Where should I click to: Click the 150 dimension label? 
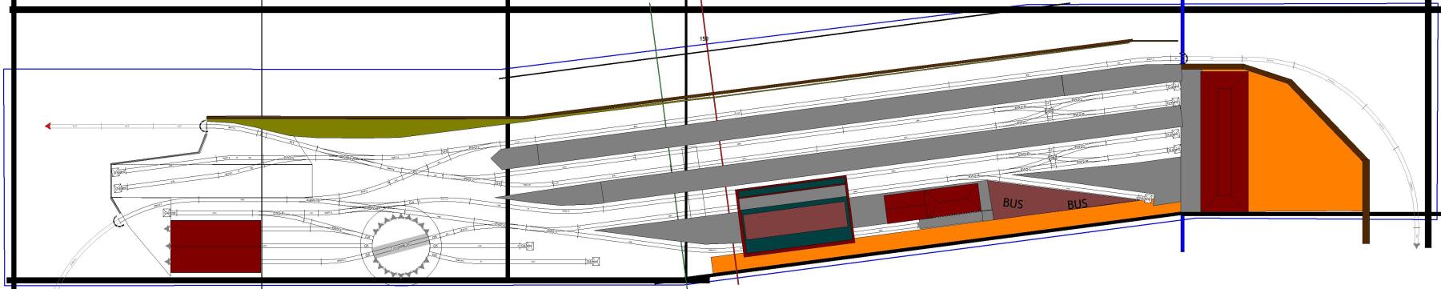(704, 38)
